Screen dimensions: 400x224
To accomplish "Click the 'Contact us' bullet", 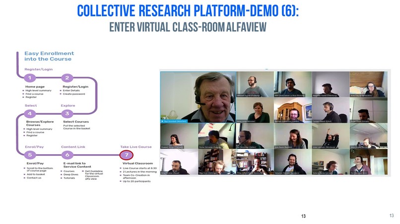I will click(34, 178).
